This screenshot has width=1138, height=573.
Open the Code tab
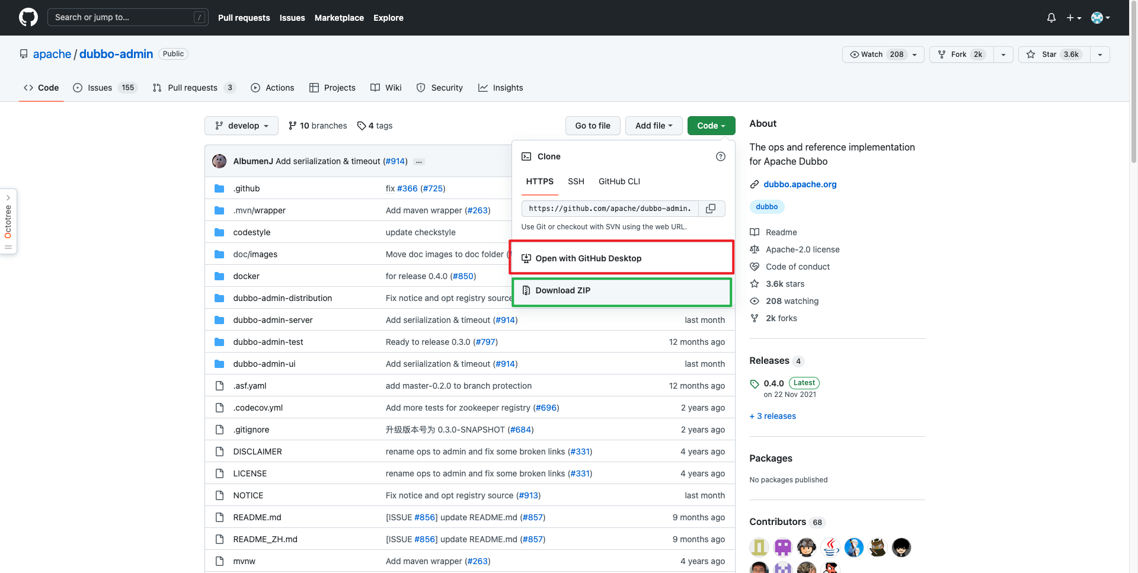(41, 88)
